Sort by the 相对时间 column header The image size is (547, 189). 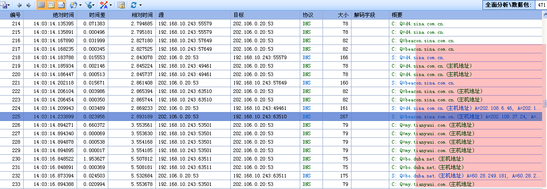point(132,15)
